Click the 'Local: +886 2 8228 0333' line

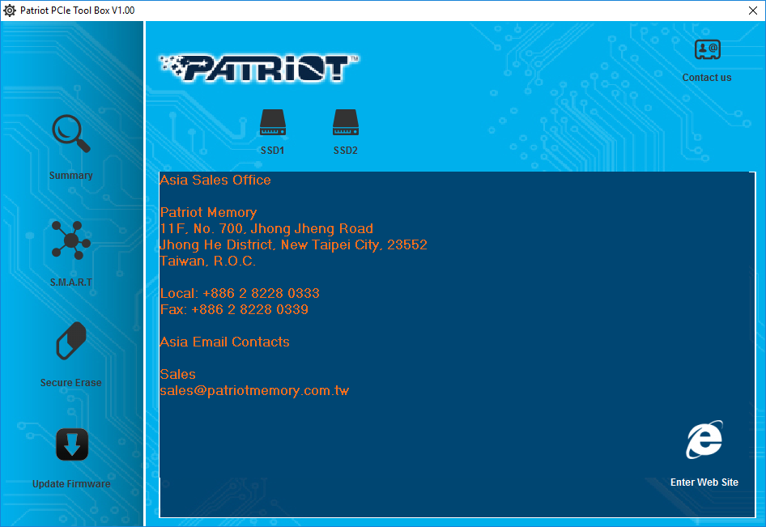240,293
